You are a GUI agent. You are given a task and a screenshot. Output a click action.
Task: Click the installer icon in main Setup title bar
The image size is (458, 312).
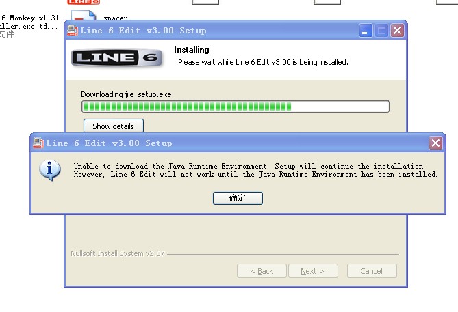click(73, 30)
